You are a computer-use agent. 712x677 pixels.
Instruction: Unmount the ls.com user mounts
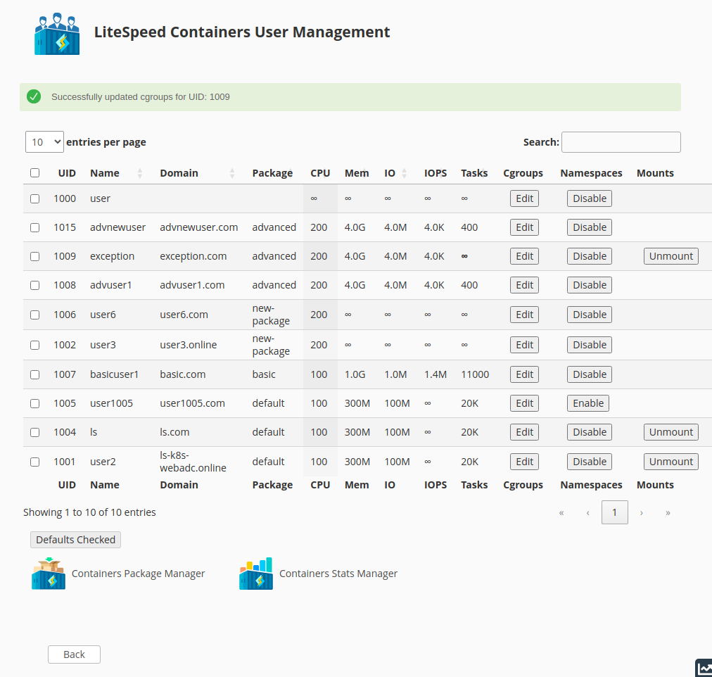pyautogui.click(x=670, y=432)
